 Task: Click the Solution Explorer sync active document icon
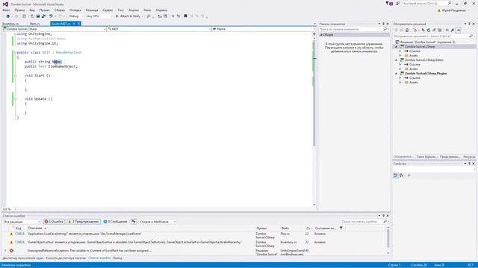pos(423,30)
